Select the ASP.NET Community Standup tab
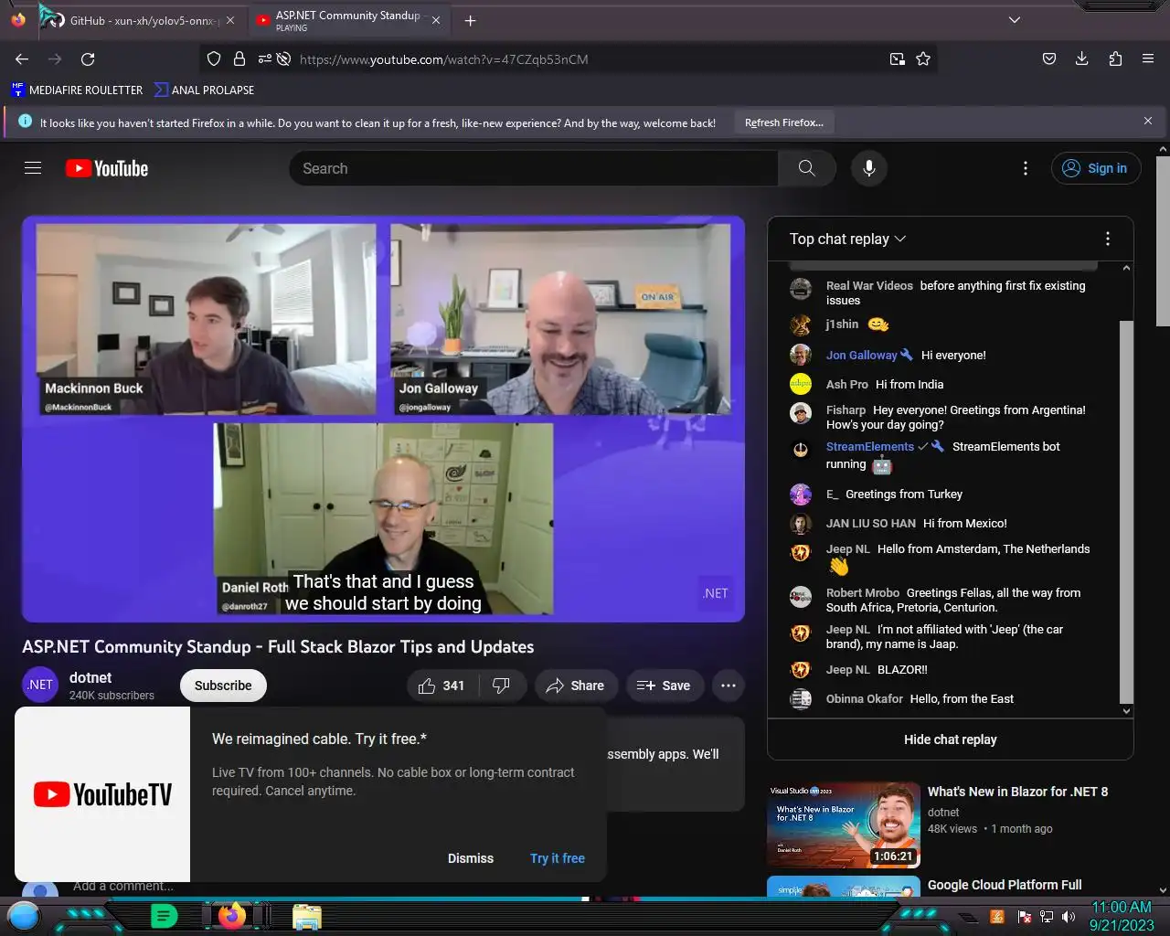This screenshot has width=1170, height=936. 347,20
